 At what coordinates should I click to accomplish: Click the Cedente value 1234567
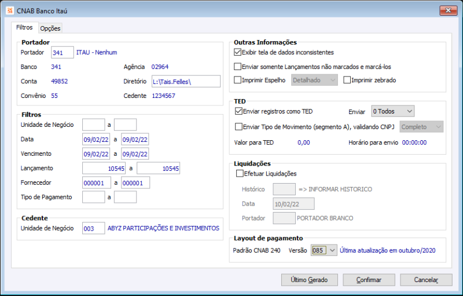click(164, 96)
